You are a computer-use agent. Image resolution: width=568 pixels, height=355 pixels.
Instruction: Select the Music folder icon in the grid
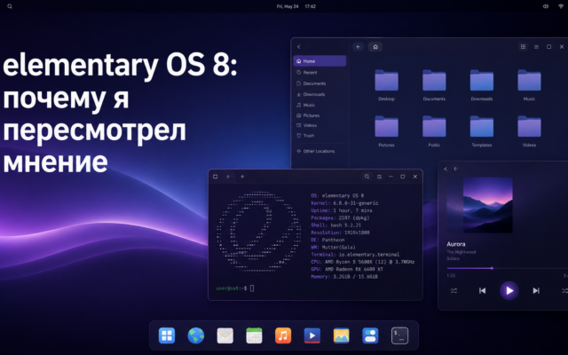529,81
